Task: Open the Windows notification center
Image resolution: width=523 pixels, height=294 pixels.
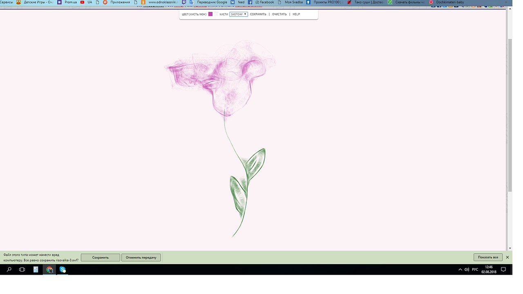Action: [503, 269]
